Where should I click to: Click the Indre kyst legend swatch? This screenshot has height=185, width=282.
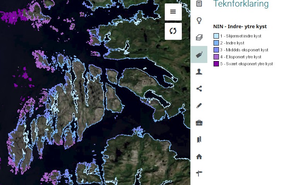pos(216,43)
